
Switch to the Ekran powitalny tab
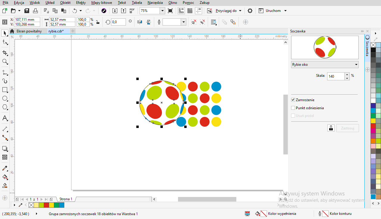pos(29,31)
